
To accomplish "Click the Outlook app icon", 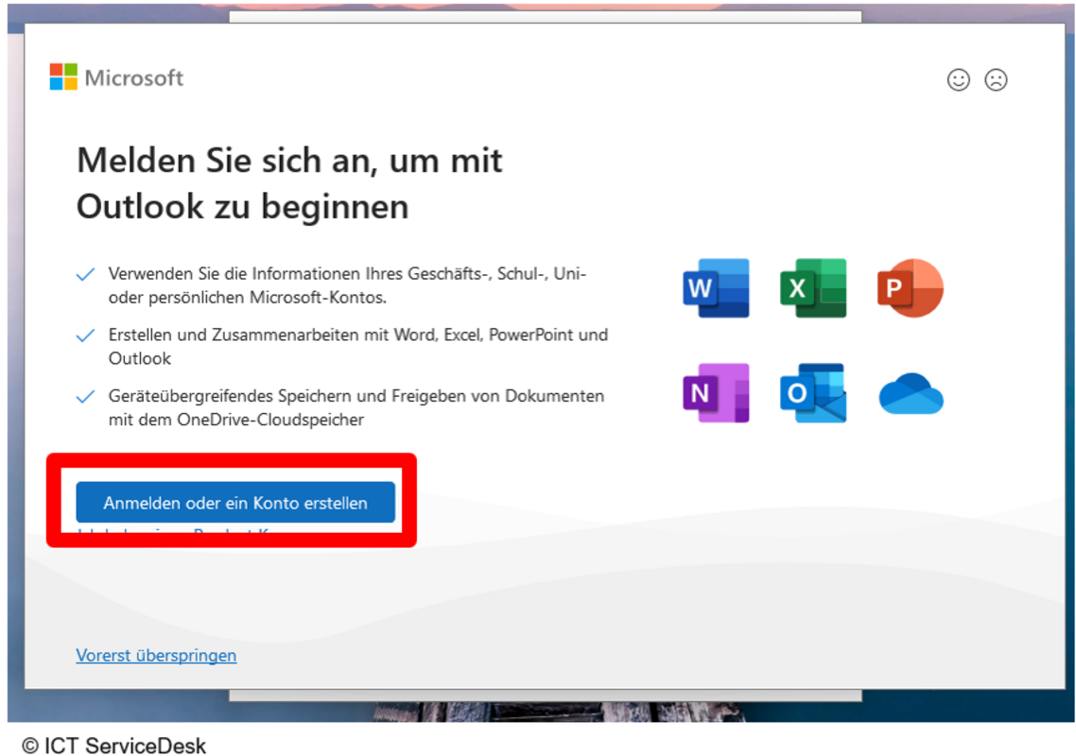I will pos(813,392).
